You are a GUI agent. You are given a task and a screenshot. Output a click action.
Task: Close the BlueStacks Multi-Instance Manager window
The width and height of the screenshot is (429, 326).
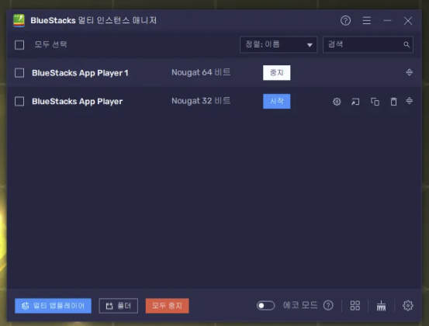pyautogui.click(x=408, y=20)
